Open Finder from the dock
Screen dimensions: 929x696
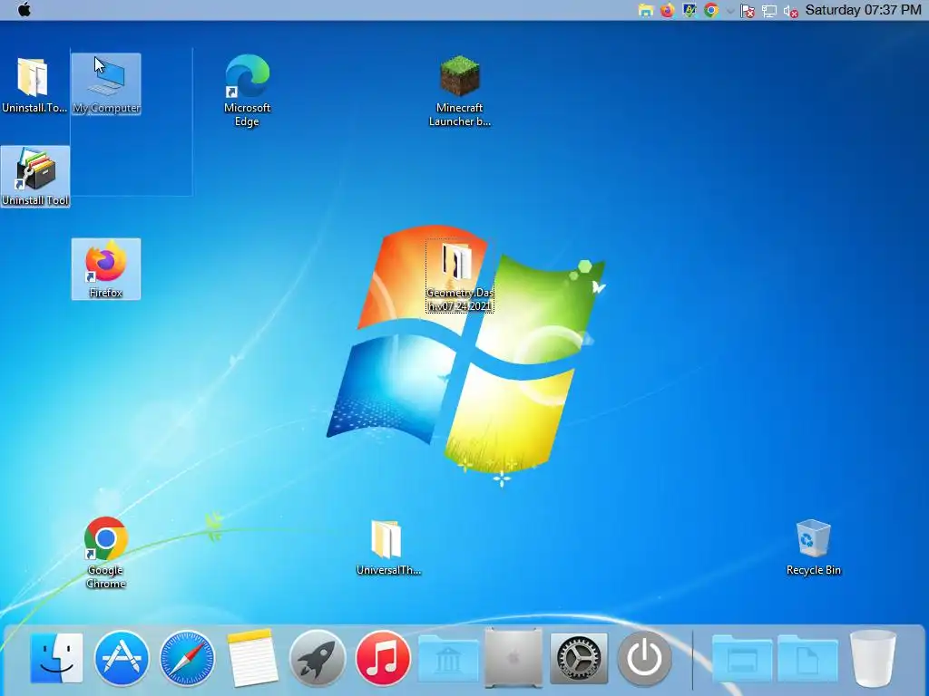(56, 658)
